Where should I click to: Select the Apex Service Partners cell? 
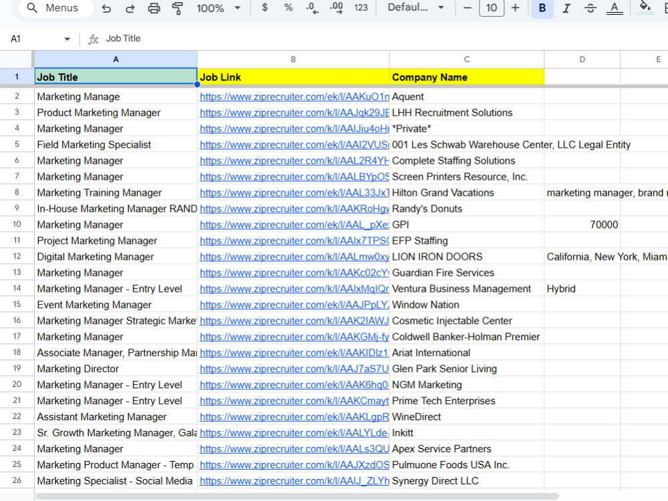(x=467, y=449)
